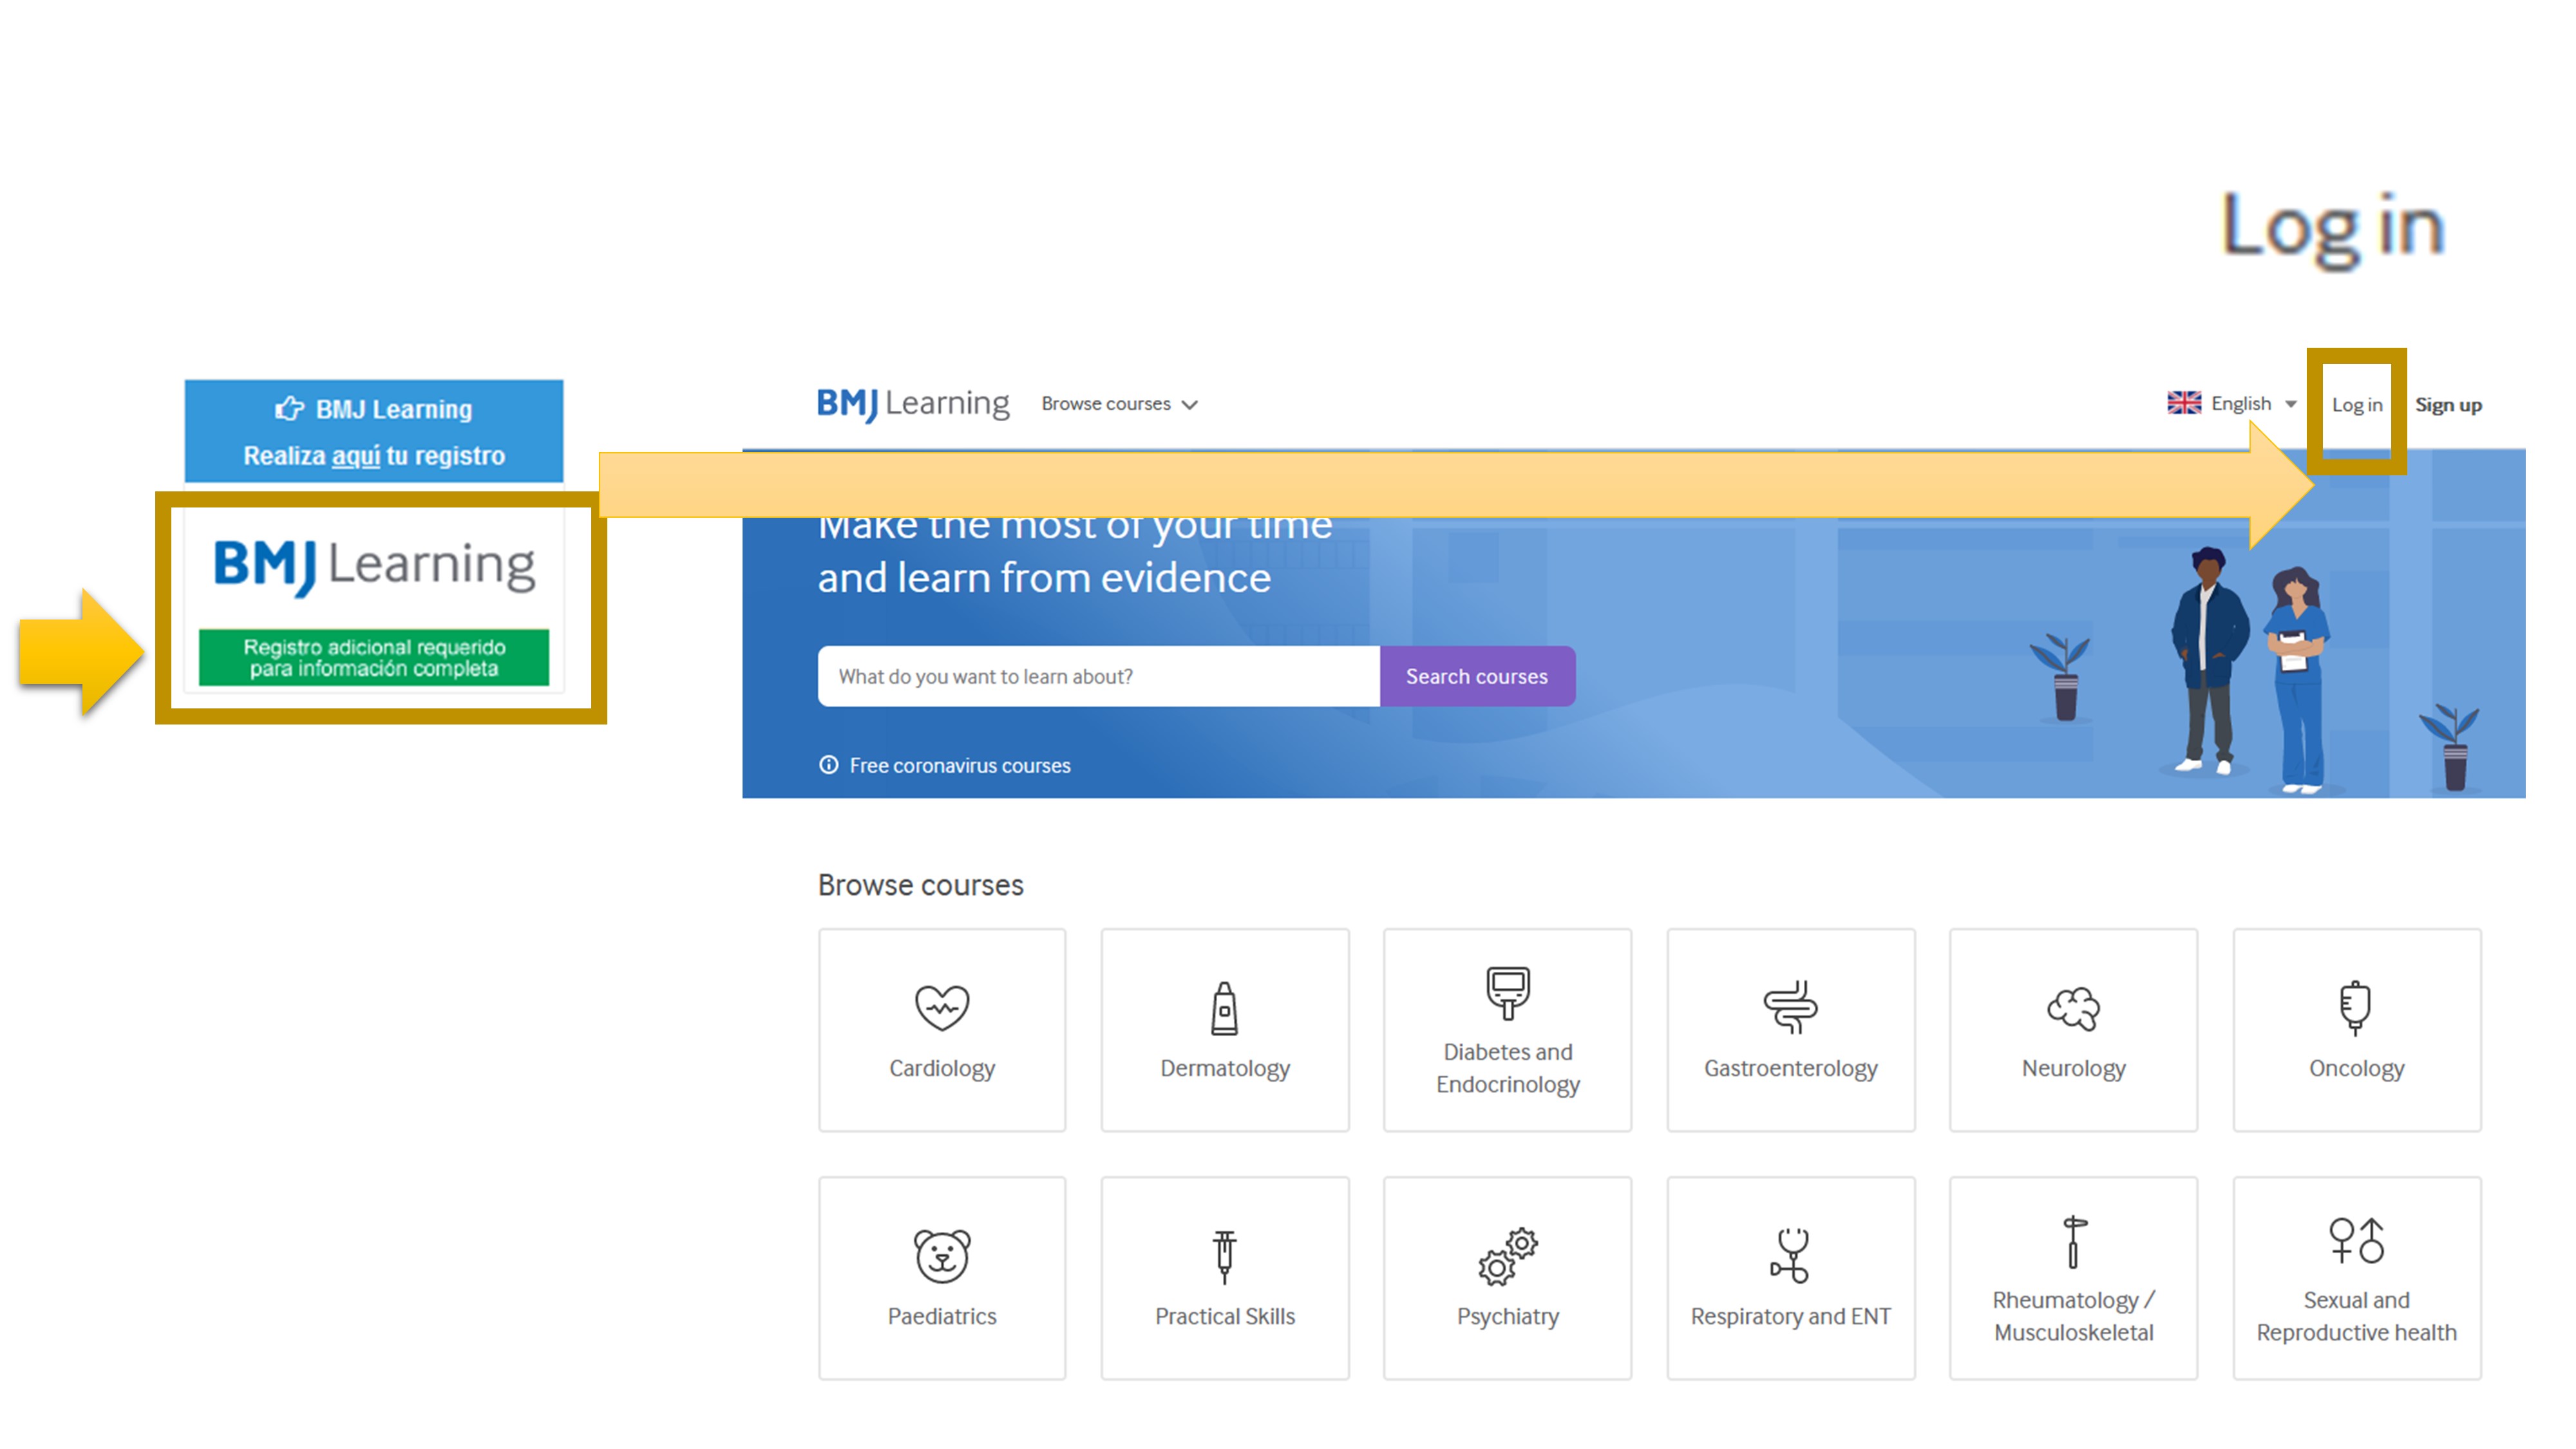Click the Respiratory and ENT stethoscope icon
The image size is (2576, 1449).
(x=1790, y=1255)
